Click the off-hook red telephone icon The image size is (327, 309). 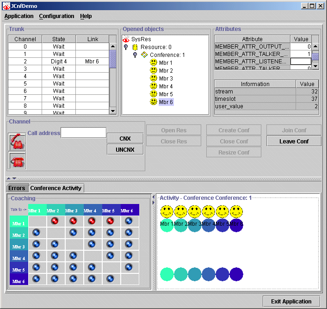click(18, 142)
